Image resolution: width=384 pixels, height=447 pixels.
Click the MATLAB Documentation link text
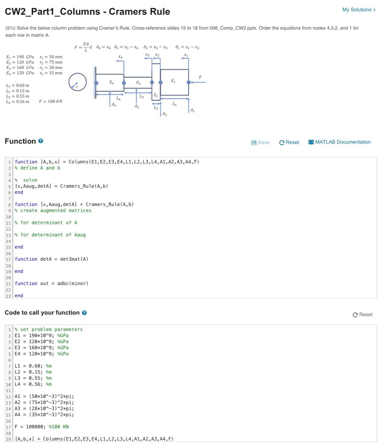coord(343,142)
